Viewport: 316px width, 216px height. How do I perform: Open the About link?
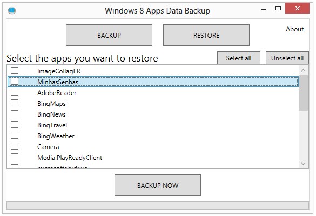coord(294,29)
